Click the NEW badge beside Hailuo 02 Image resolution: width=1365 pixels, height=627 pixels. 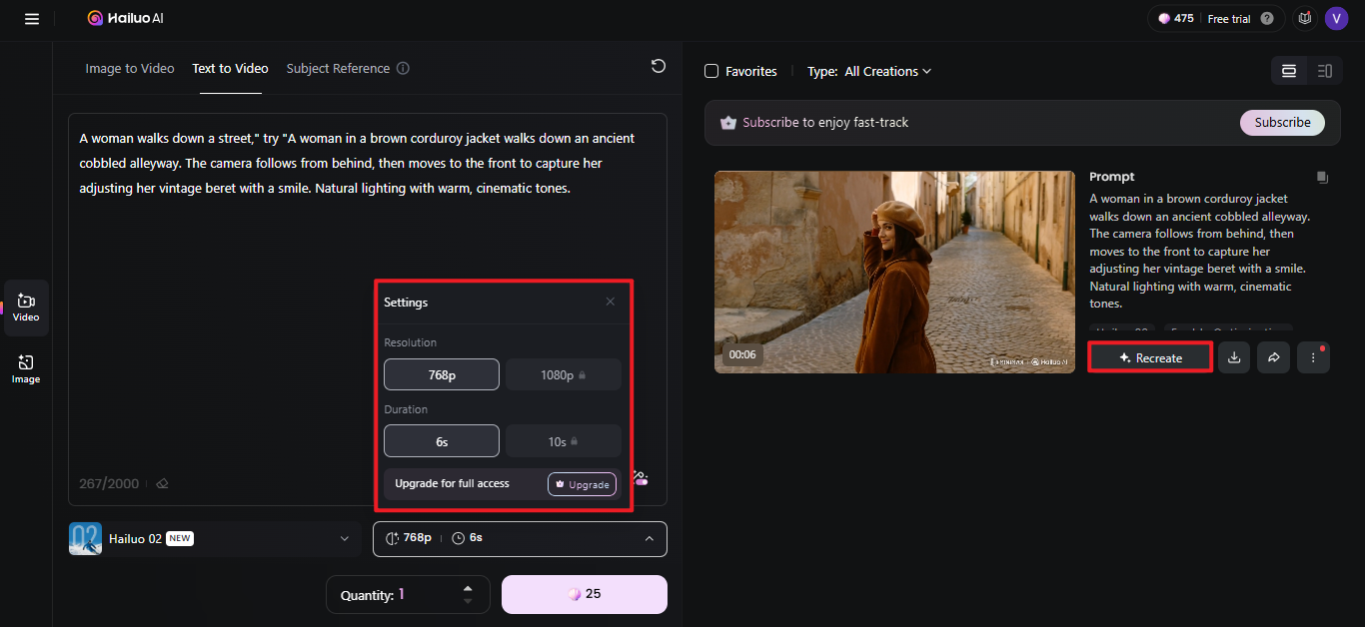180,538
